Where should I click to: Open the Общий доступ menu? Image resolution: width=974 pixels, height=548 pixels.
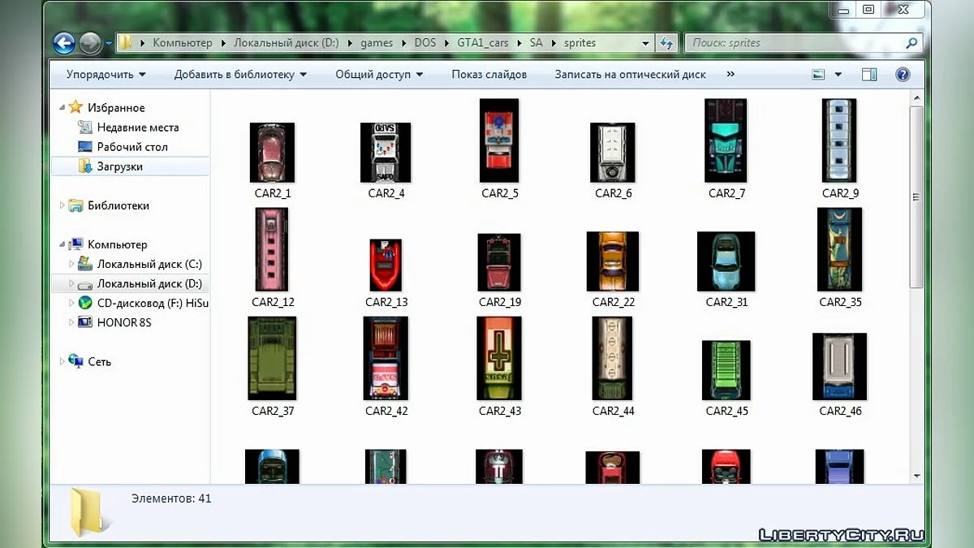click(x=379, y=74)
